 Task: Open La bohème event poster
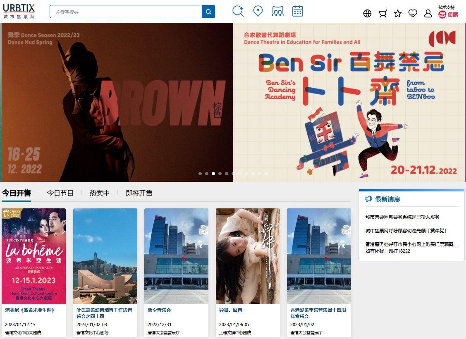coord(33,256)
